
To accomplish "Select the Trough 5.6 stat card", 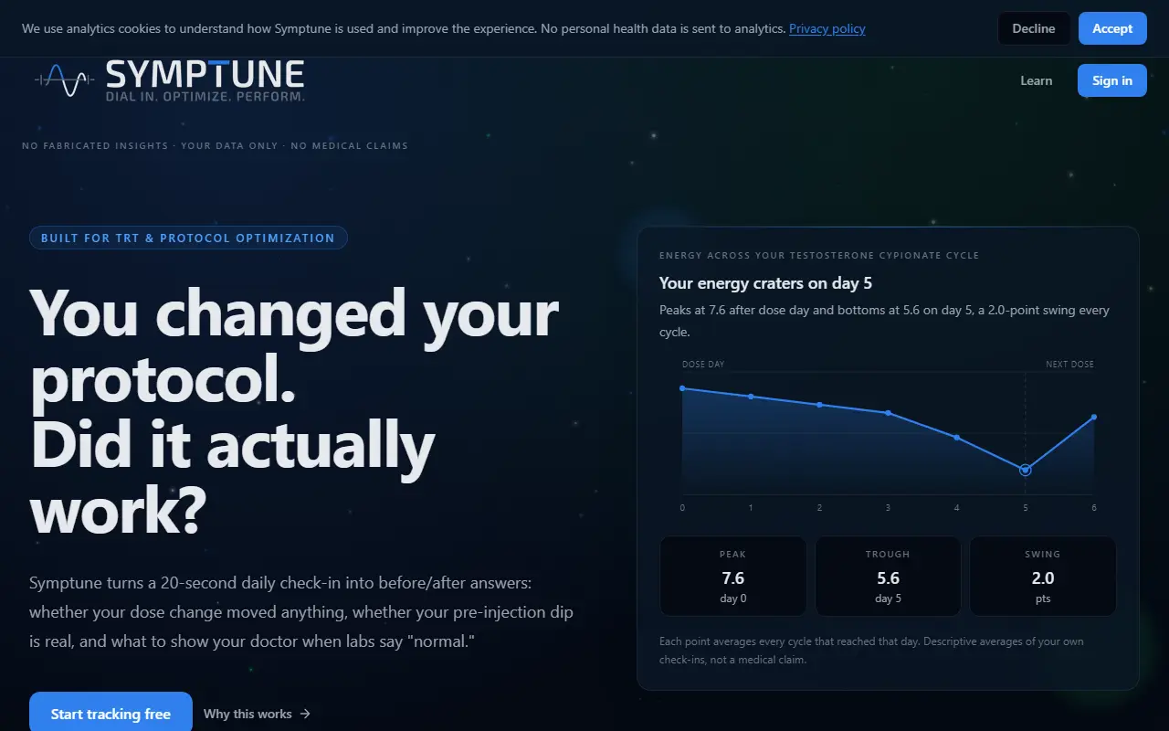I will (888, 576).
